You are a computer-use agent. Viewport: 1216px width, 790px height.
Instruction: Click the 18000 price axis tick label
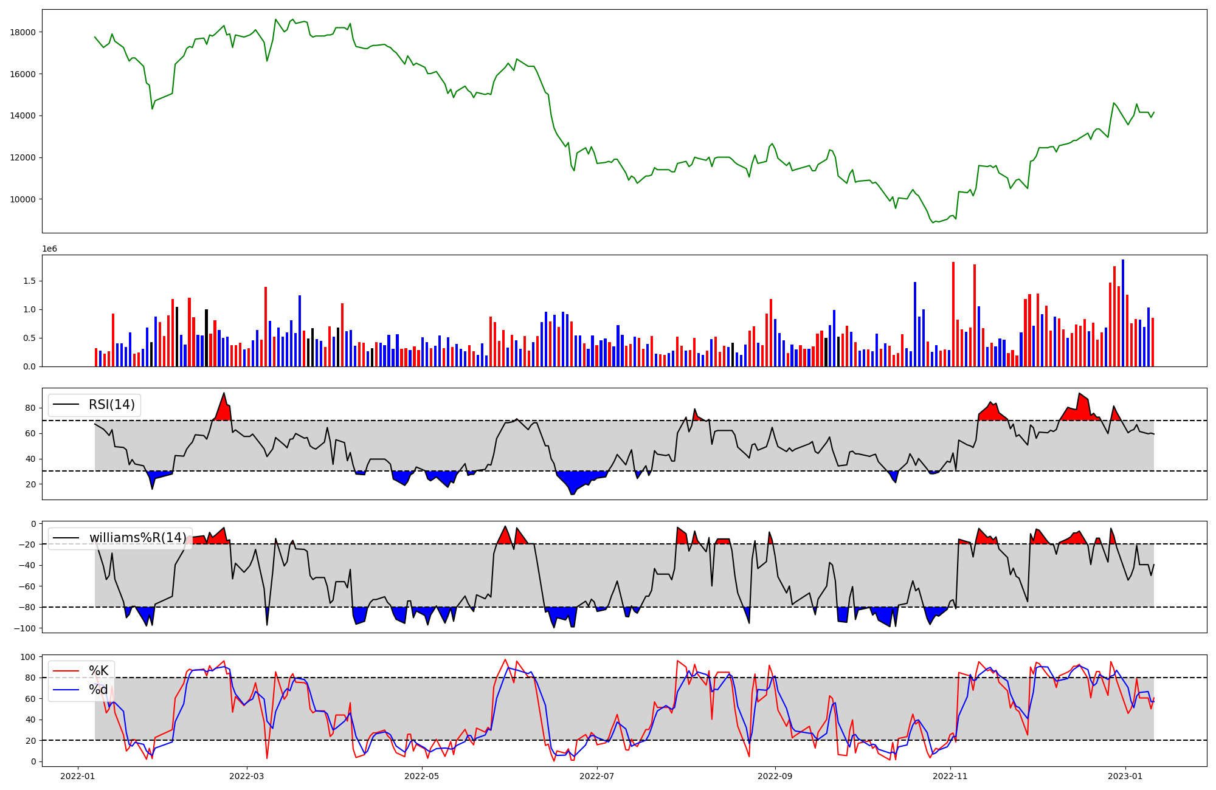(23, 32)
